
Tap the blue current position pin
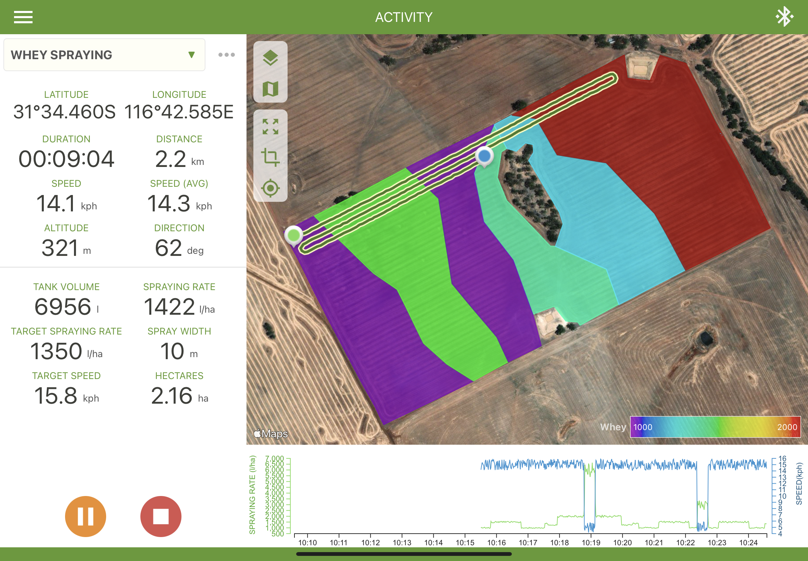(x=484, y=156)
